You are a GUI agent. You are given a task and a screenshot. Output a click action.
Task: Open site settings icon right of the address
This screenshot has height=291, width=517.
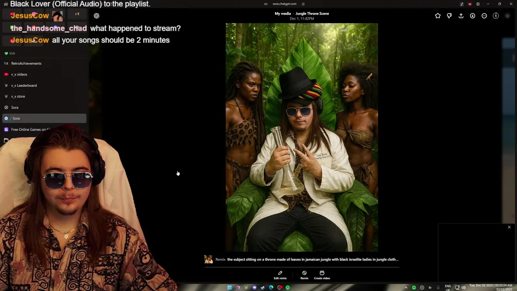pyautogui.click(x=303, y=4)
